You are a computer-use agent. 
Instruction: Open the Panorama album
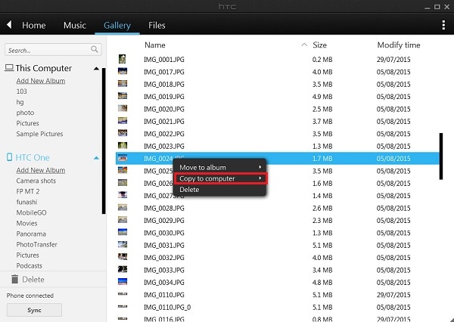(x=31, y=234)
